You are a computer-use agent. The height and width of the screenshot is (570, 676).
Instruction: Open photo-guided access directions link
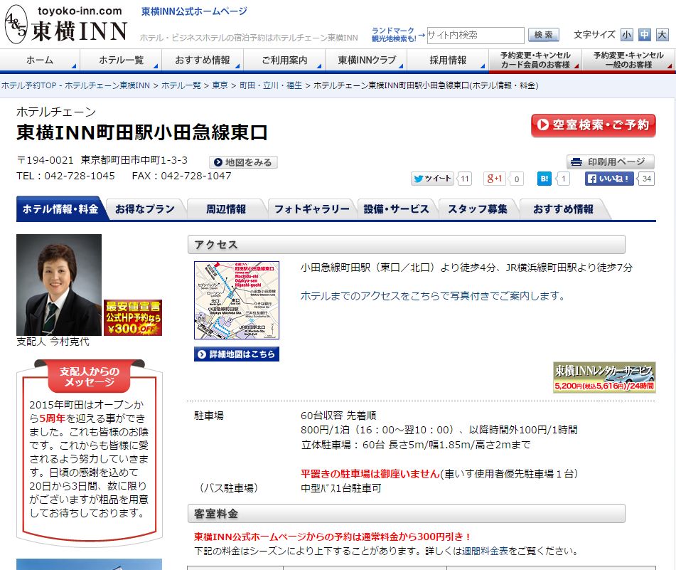point(432,296)
